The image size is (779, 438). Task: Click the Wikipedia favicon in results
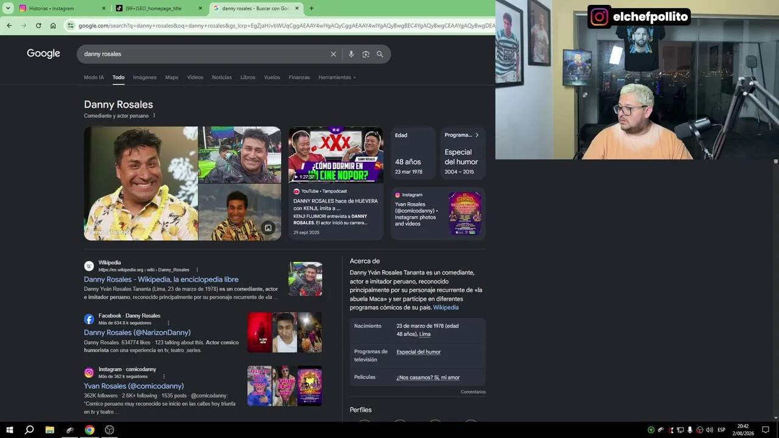tap(89, 266)
